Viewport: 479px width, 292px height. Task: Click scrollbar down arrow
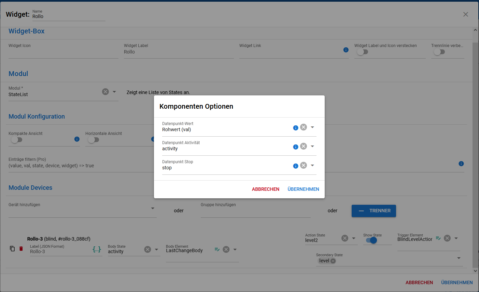click(475, 271)
